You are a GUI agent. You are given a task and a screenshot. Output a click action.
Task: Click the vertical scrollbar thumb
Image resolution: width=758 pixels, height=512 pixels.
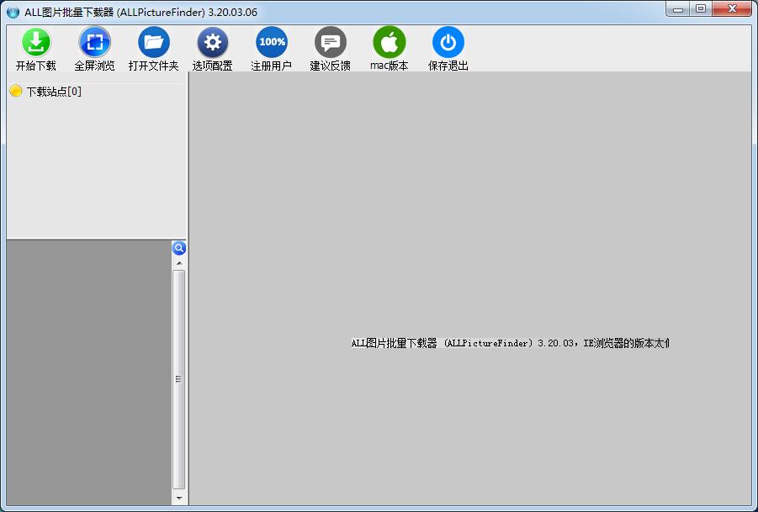(179, 380)
